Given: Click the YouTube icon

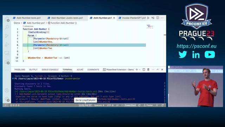Looking at the screenshot, I should pos(210,54).
